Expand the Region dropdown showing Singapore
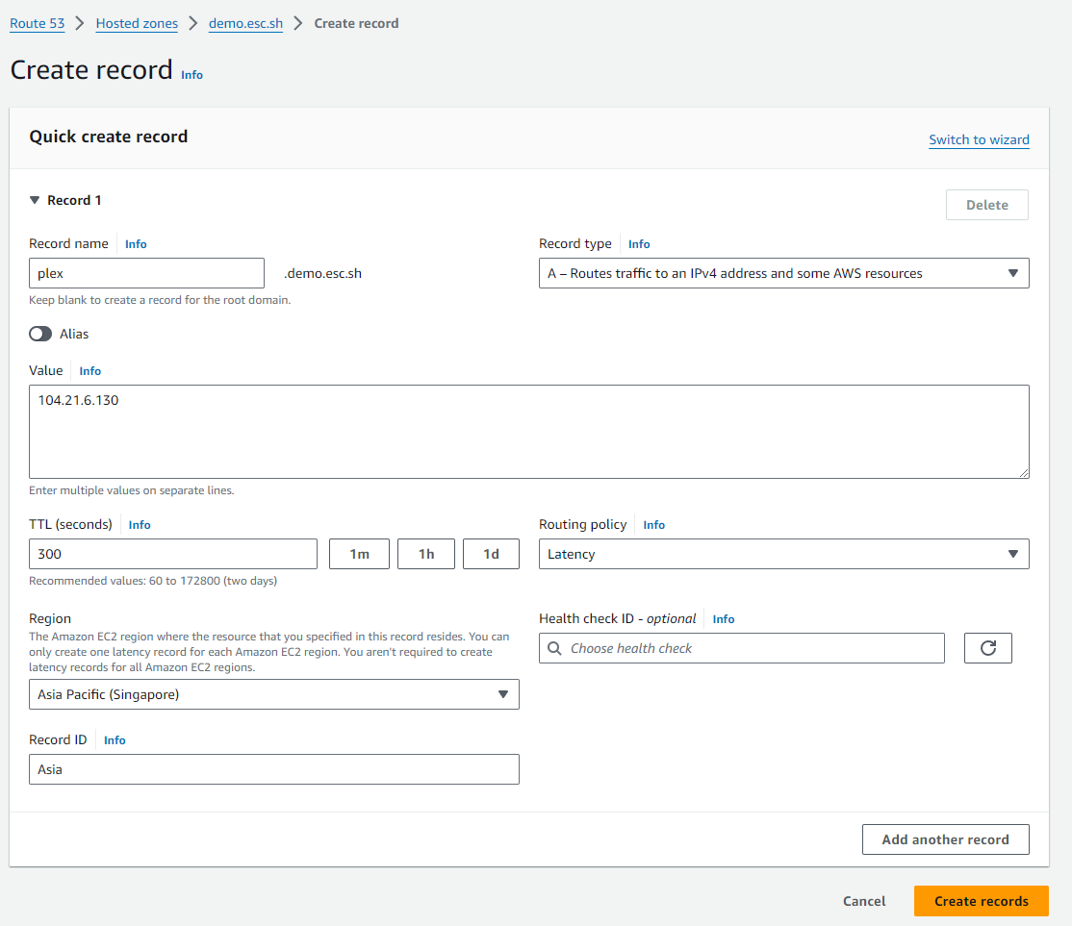 click(x=273, y=694)
